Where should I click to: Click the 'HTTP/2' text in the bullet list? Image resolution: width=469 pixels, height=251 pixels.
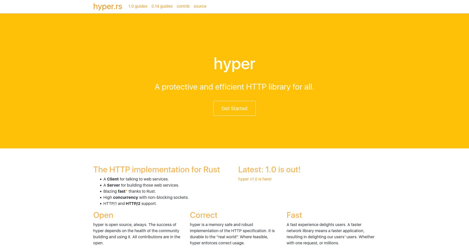tap(133, 203)
